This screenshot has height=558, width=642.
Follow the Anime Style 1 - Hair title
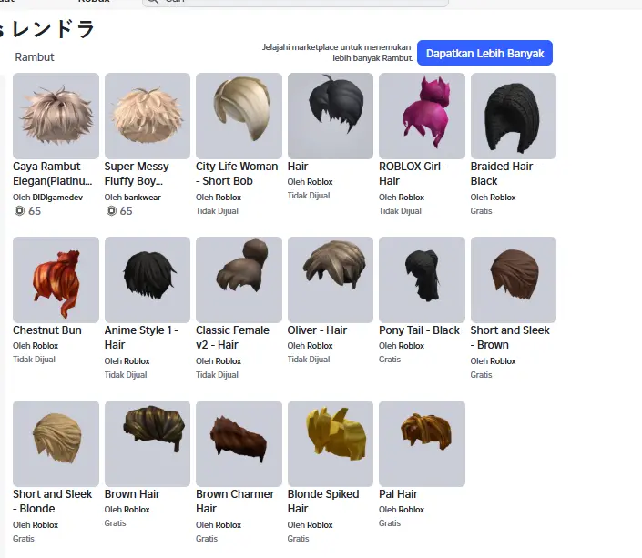click(x=141, y=338)
